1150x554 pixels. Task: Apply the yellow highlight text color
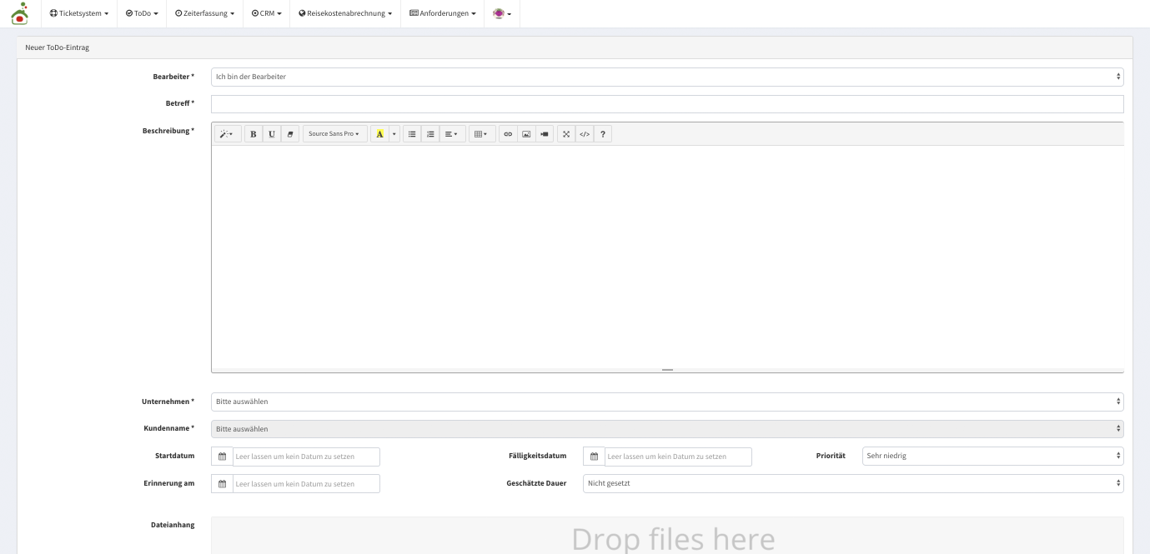pyautogui.click(x=379, y=133)
